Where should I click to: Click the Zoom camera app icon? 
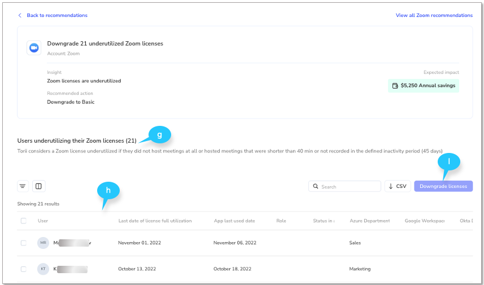pos(34,48)
